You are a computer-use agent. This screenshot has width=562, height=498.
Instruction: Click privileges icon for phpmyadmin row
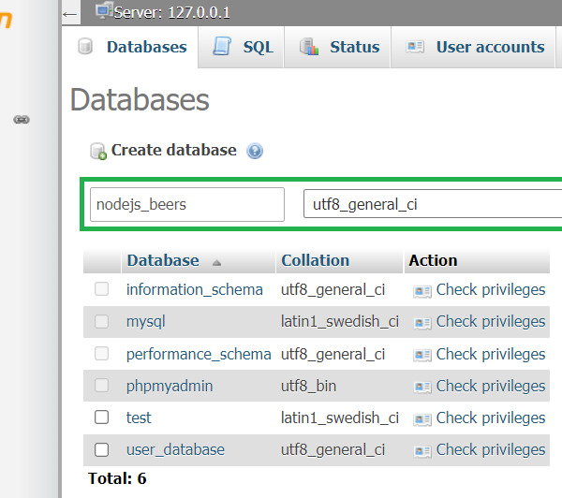tap(422, 387)
